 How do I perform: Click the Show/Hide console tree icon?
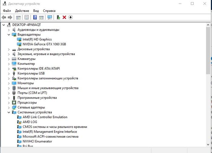[x=18, y=18]
